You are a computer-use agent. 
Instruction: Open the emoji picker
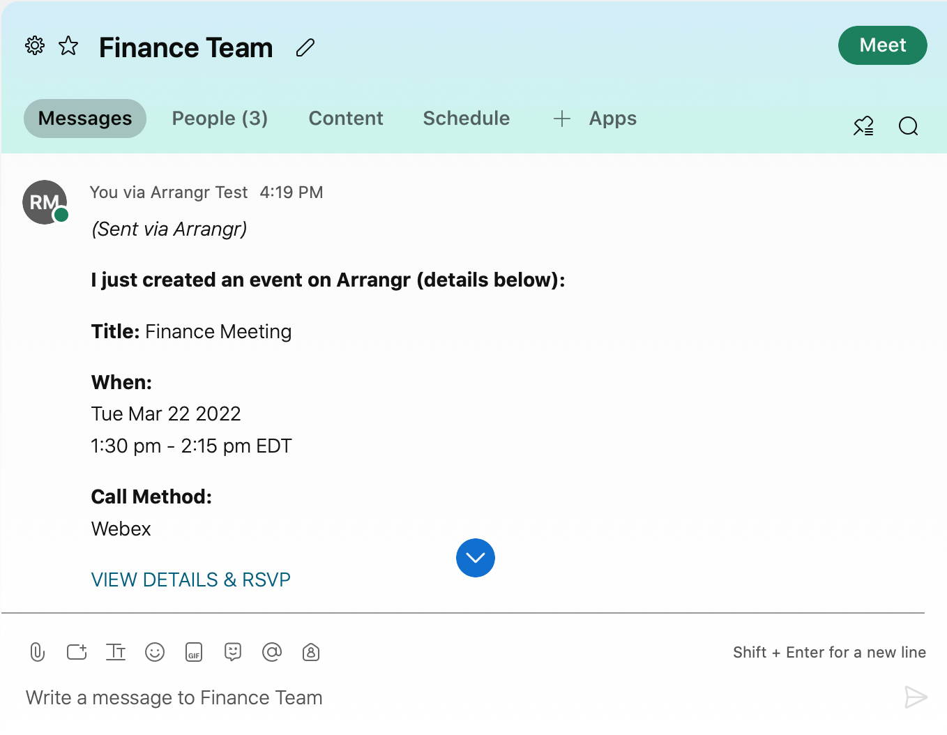(x=155, y=652)
